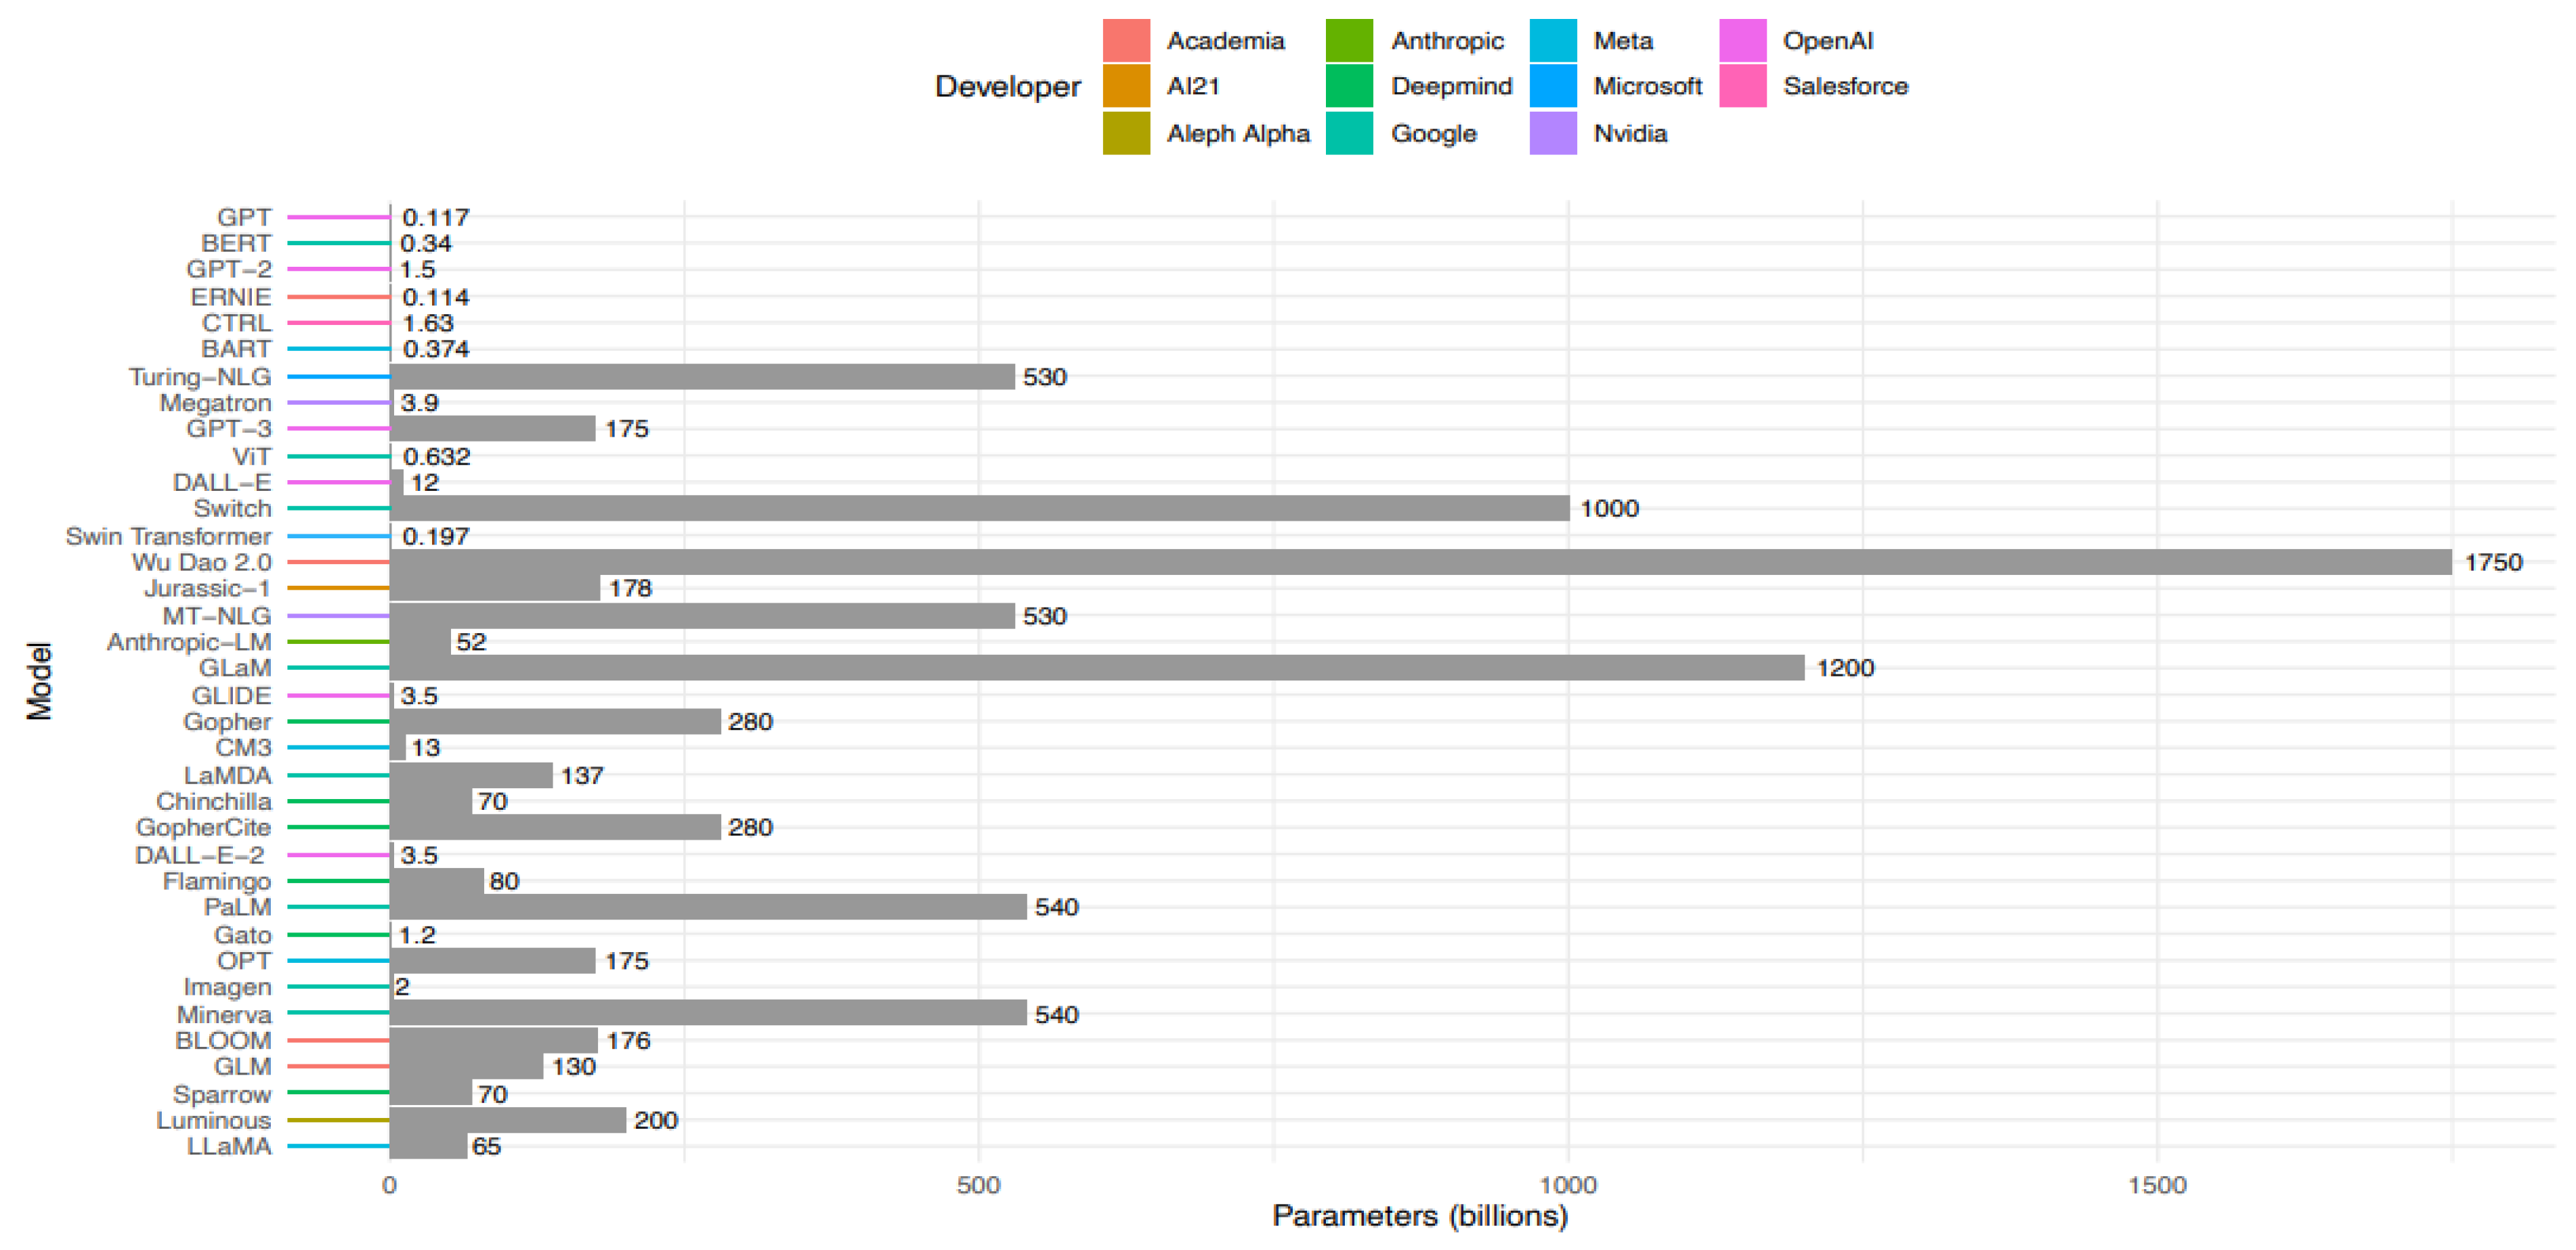
Task: Click the LLaMA bar labeled 65
Action: [428, 1146]
